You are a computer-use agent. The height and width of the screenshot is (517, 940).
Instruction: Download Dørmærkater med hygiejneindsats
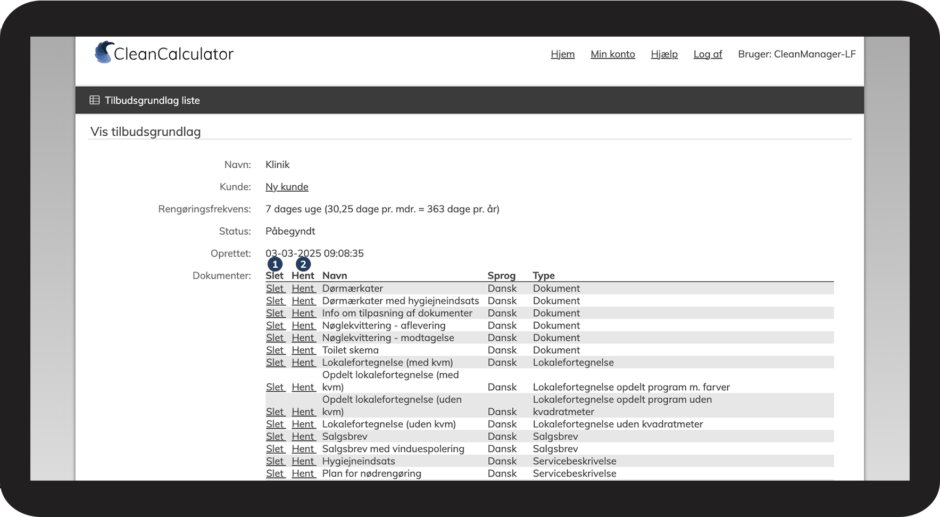tap(303, 301)
